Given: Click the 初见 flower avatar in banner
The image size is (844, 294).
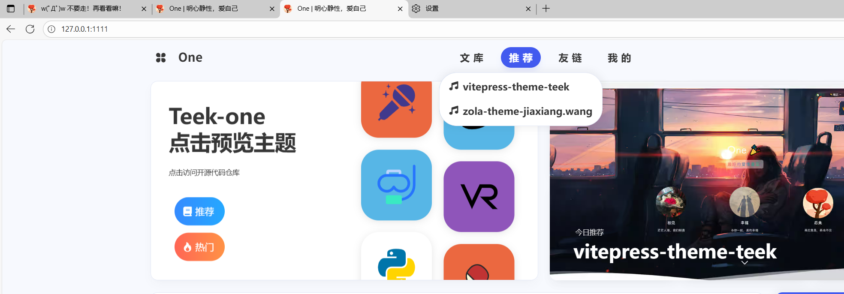Looking at the screenshot, I should pos(671,202).
